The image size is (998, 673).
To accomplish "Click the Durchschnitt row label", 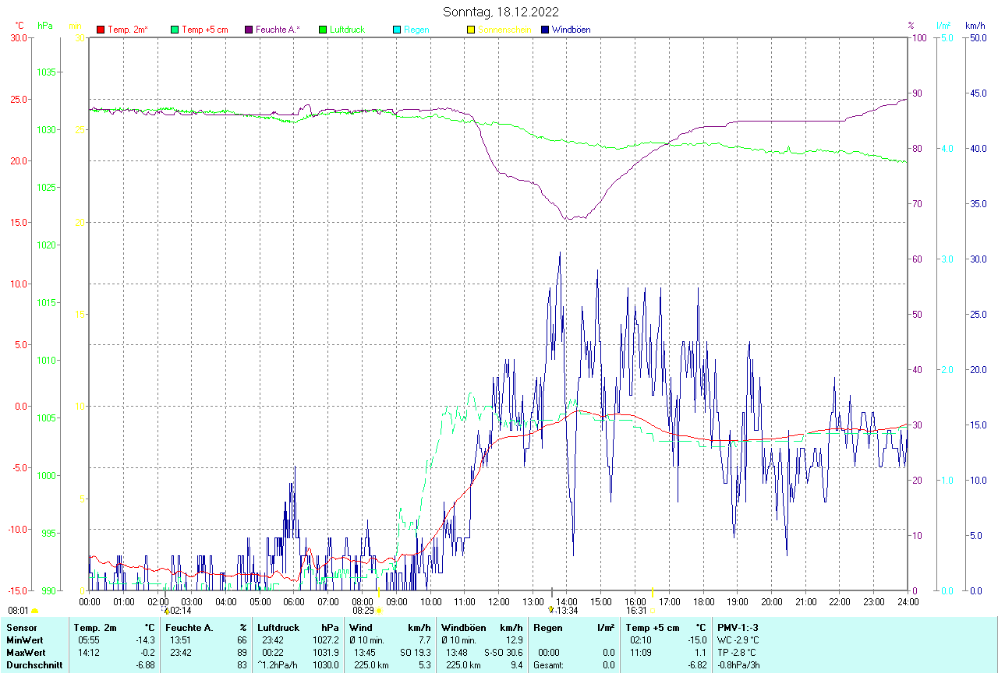I will coord(34,665).
